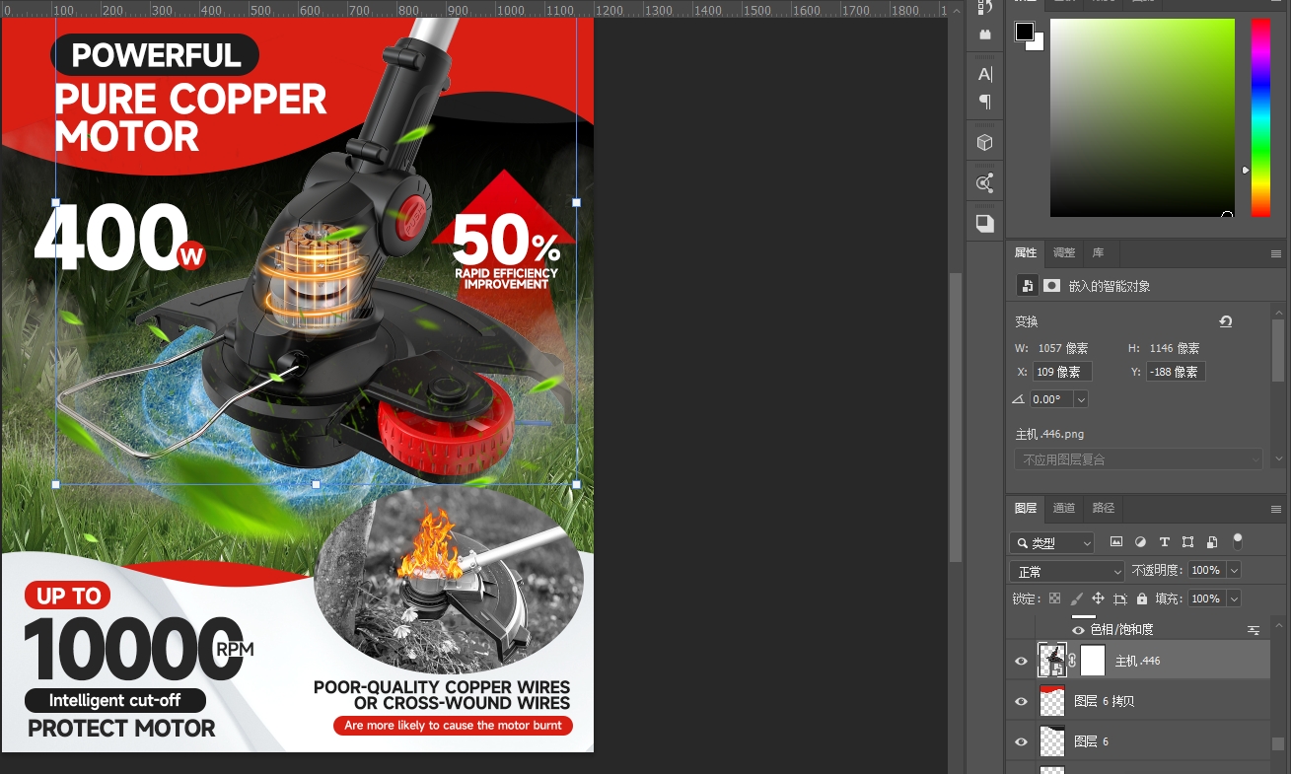Open the 3D panel cube icon
Image resolution: width=1291 pixels, height=774 pixels.
984,143
